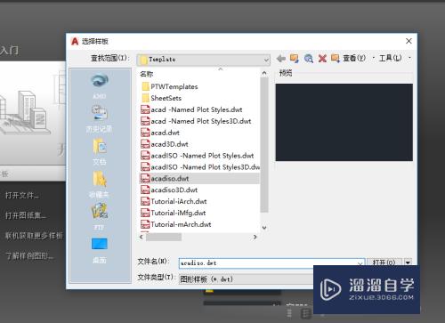
Task: Select acad -Named Plot Styles3D.dwt
Action: click(196, 121)
